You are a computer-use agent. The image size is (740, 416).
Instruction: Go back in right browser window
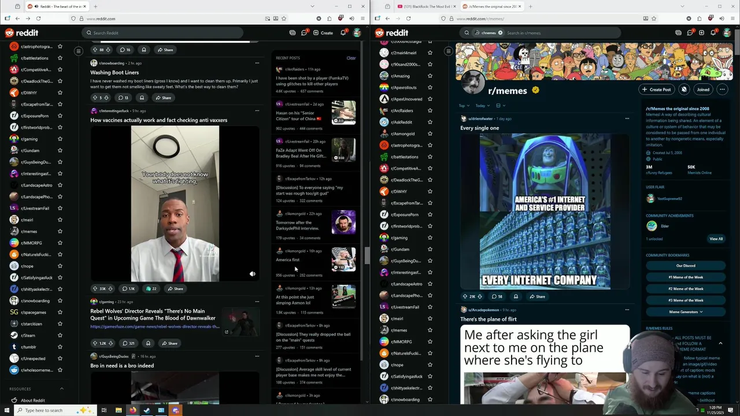pos(387,18)
